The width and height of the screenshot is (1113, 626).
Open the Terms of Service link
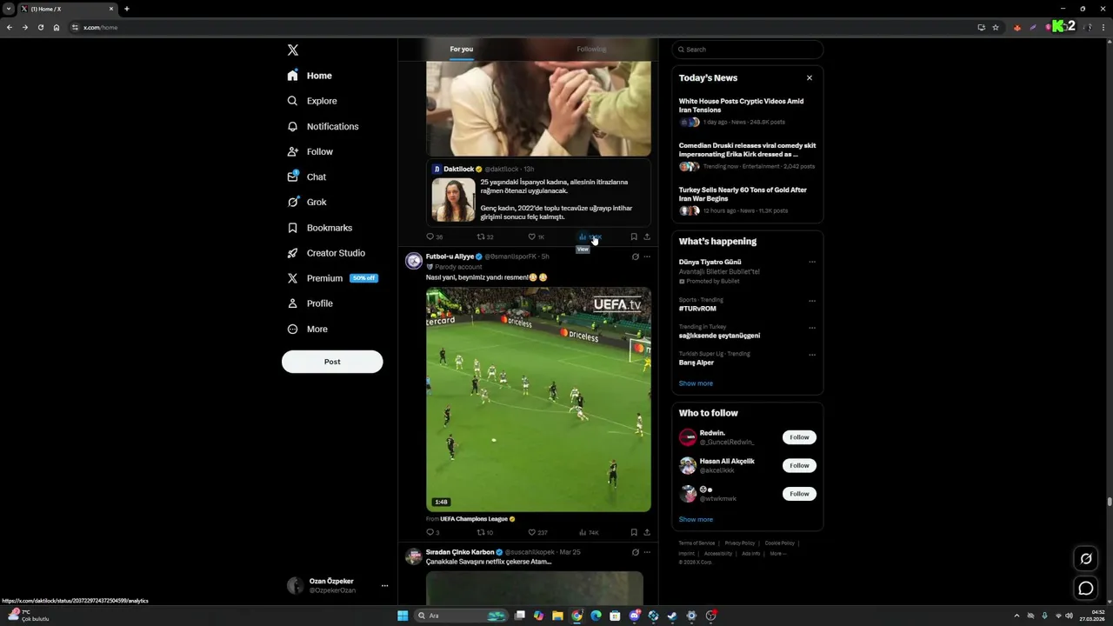pos(696,543)
